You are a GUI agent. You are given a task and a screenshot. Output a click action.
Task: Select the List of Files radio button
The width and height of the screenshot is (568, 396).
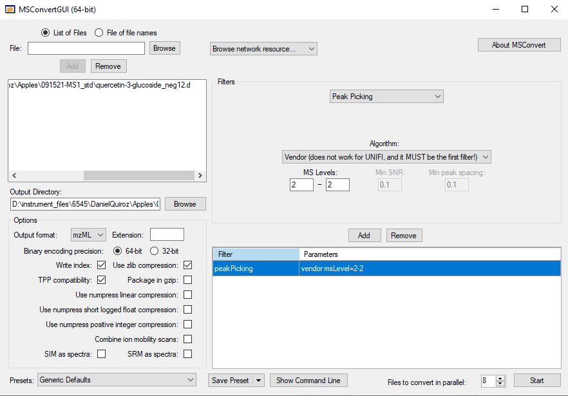(45, 33)
